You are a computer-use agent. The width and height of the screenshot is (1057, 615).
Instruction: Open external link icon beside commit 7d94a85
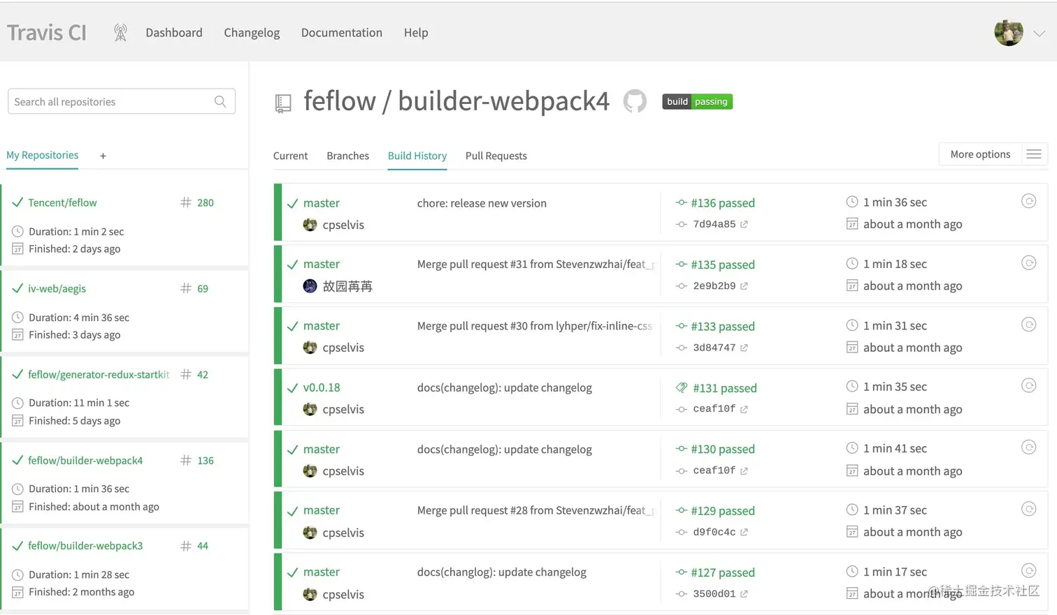744,225
